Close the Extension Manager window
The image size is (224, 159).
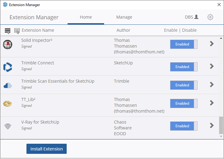coord(219,5)
